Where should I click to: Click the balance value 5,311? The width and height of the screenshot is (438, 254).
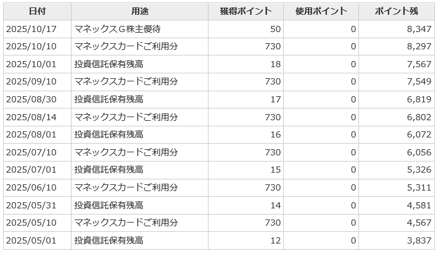(x=418, y=187)
